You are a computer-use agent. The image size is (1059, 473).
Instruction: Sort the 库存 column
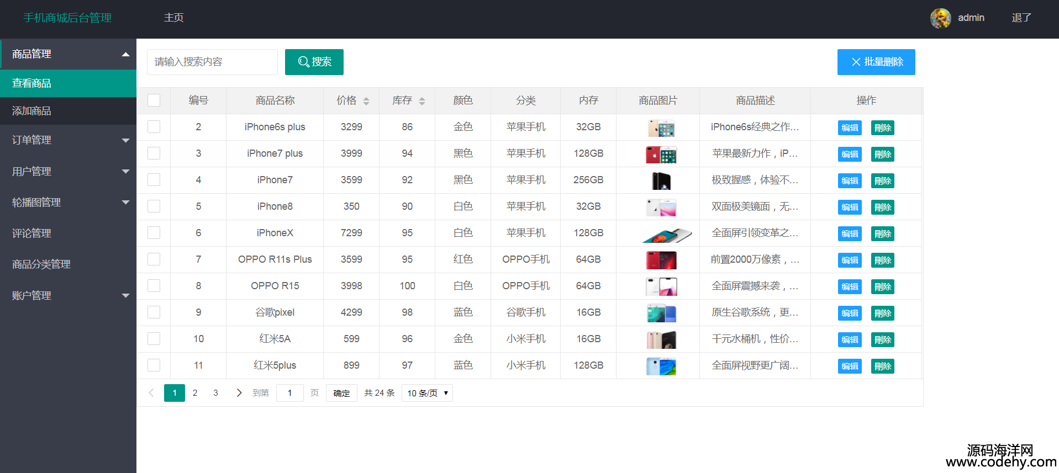(x=422, y=101)
